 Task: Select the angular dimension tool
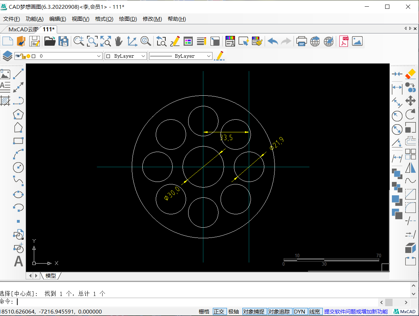(x=397, y=143)
